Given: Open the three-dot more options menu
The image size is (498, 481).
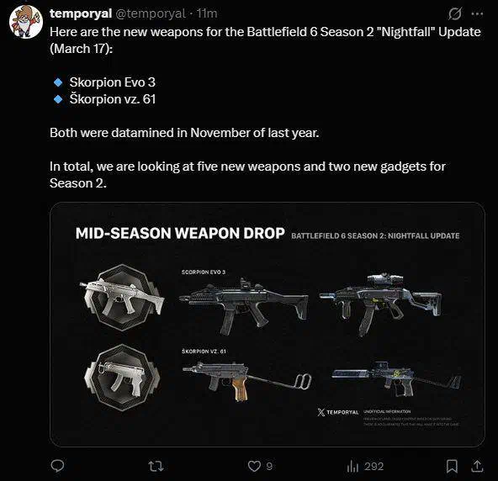Looking at the screenshot, I should [x=477, y=13].
